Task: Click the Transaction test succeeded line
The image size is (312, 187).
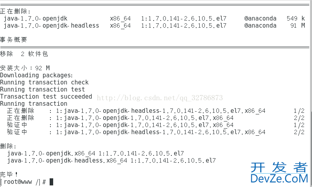Action: click(46, 97)
